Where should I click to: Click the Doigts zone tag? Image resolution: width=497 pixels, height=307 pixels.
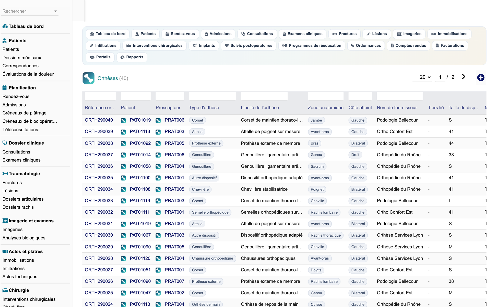[316, 270]
